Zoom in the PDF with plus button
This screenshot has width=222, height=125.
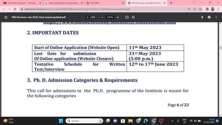click(118, 17)
